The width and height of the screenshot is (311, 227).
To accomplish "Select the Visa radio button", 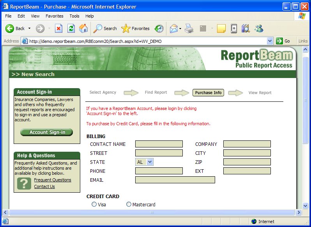I will 94,204.
